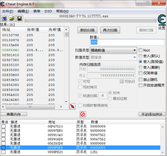The height and width of the screenshot is (156, 167).
Task: Open the D3D menu
Action: pyautogui.click(x=48, y=11)
